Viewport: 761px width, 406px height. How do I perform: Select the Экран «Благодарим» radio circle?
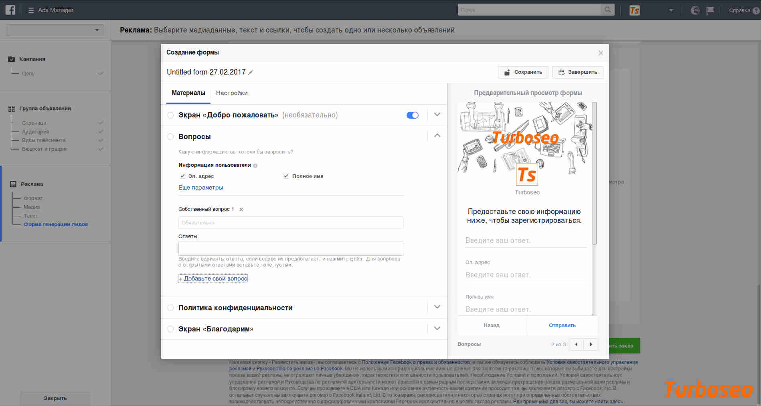[x=170, y=329]
